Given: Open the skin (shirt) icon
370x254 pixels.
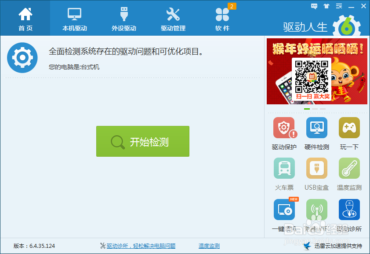Looking at the screenshot, I should click(326, 6).
